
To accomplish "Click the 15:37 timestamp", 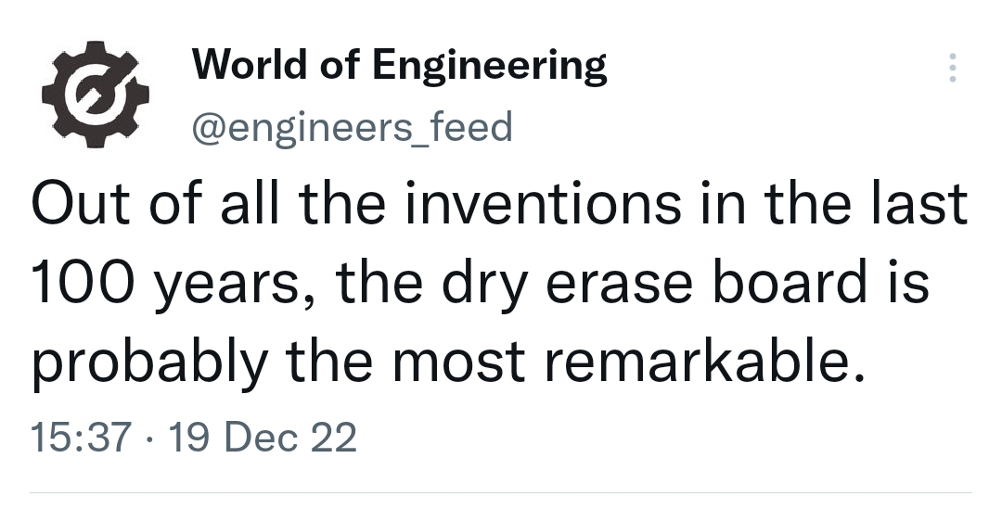I will (x=79, y=437).
